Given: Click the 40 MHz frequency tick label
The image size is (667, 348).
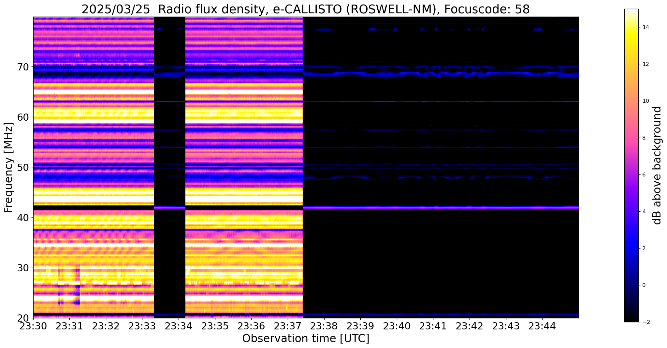Looking at the screenshot, I should pos(23,217).
